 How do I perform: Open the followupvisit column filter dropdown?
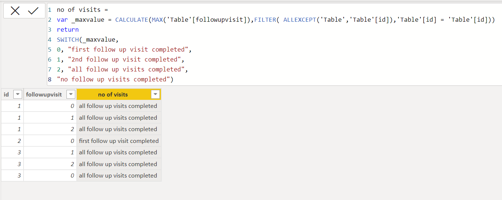(71, 95)
